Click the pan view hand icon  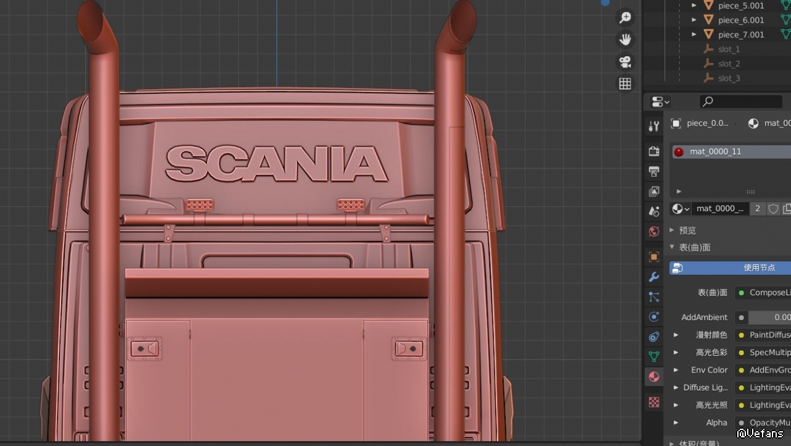[626, 40]
